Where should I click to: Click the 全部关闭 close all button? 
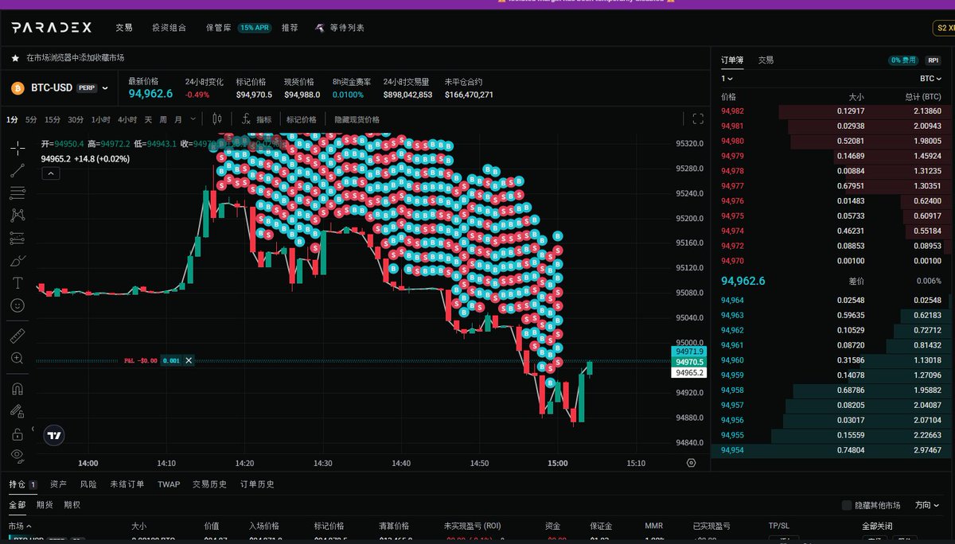pyautogui.click(x=877, y=527)
